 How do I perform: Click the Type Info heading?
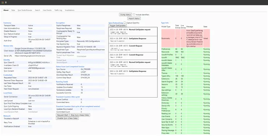[x=165, y=23]
